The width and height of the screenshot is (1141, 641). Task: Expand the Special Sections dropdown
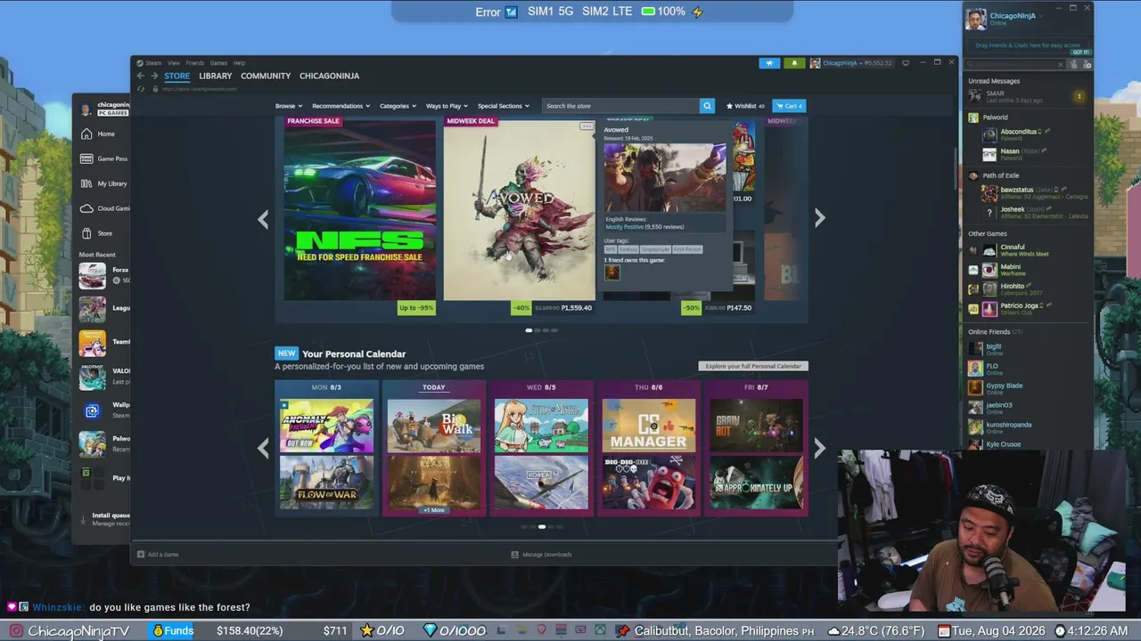(503, 106)
